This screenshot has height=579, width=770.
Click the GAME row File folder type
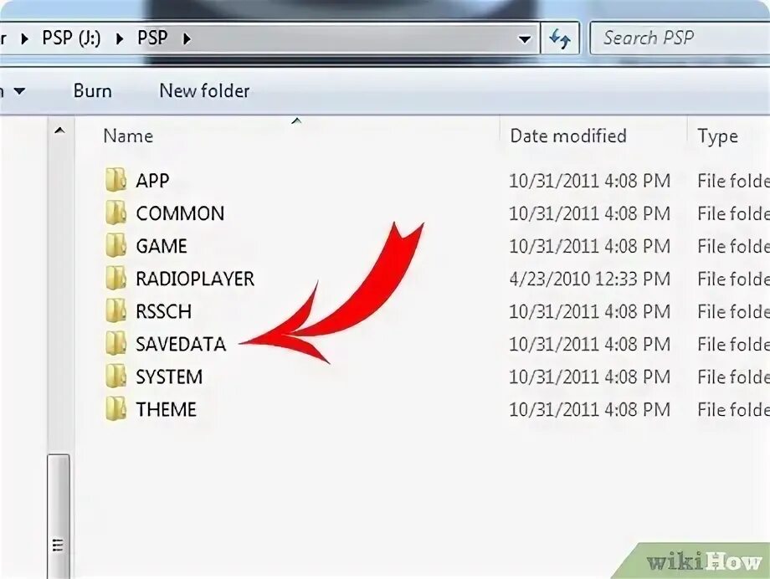(x=733, y=246)
